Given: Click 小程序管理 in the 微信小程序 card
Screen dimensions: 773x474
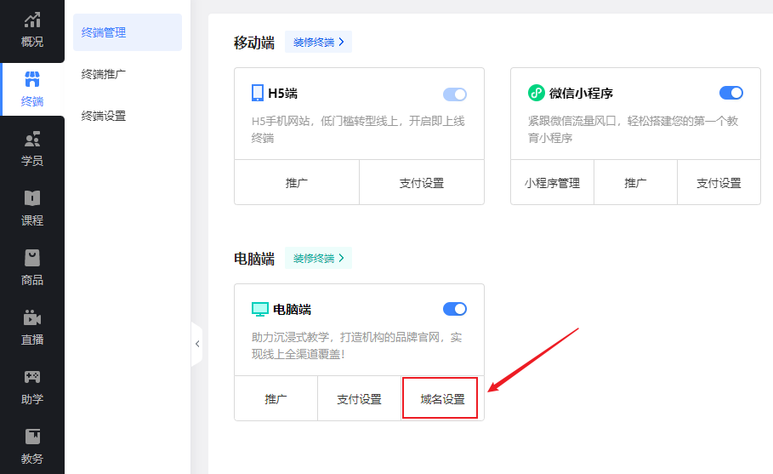Looking at the screenshot, I should [x=552, y=183].
